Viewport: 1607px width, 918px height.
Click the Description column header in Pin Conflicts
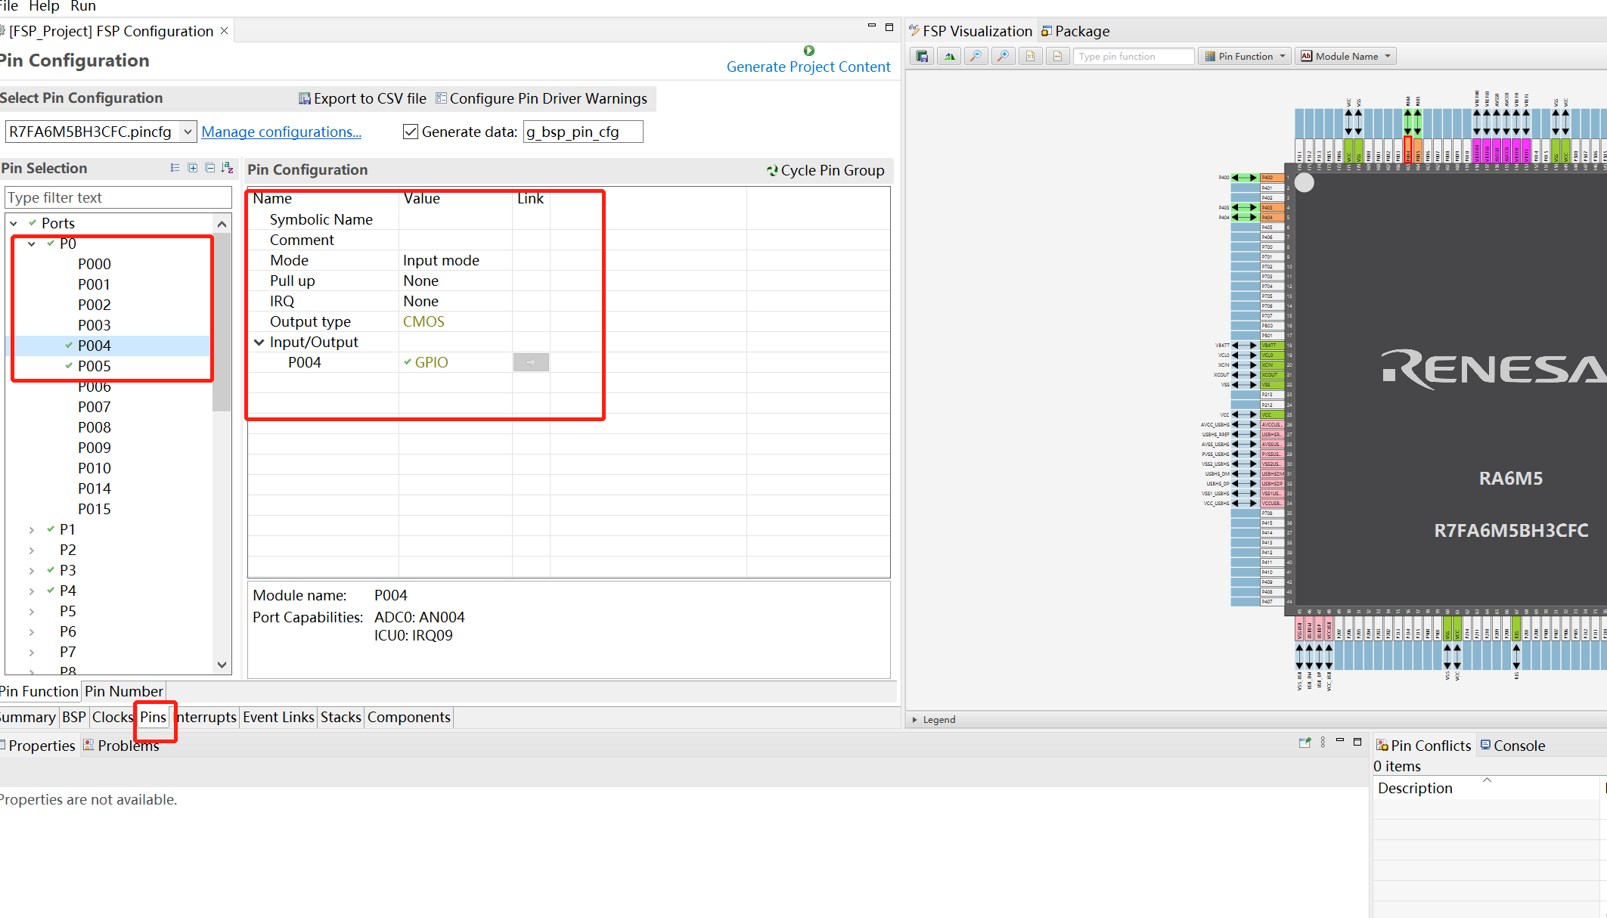[x=1487, y=788]
